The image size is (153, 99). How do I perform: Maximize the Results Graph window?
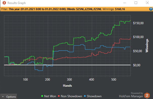pyautogui.click(x=136, y=3)
